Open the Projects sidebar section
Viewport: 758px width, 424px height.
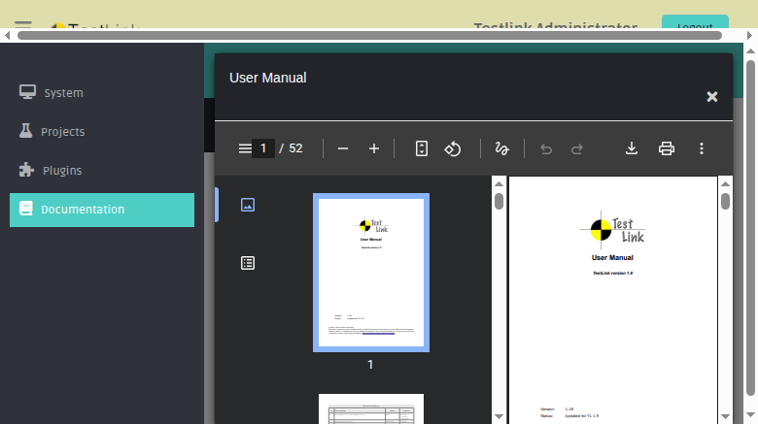[x=102, y=131]
